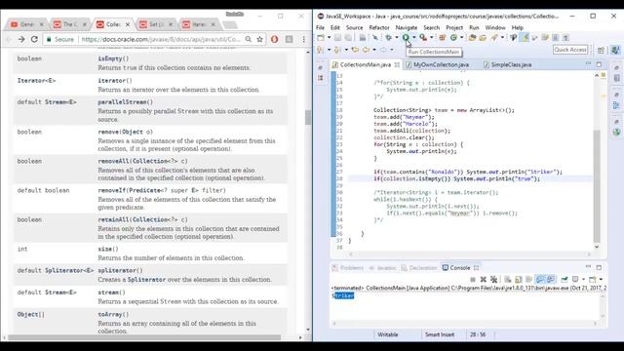The image size is (624, 351).
Task: Click Chrome forward arrow button
Action: [x=21, y=39]
